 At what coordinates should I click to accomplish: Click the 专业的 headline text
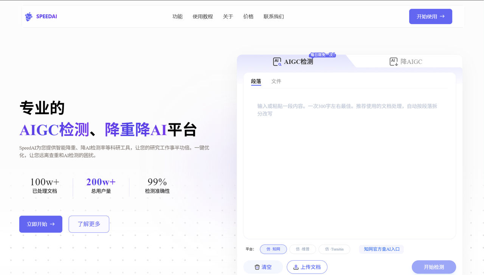(x=42, y=108)
